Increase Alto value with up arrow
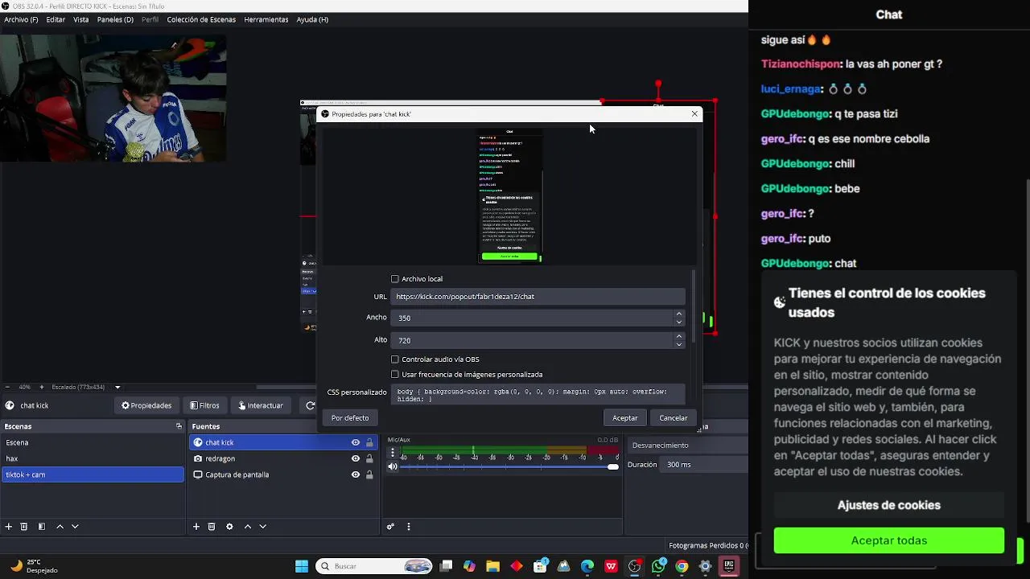 [679, 336]
